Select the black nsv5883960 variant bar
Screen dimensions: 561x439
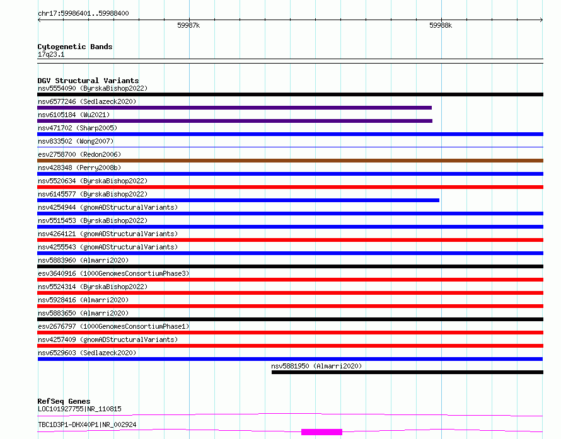click(x=290, y=266)
